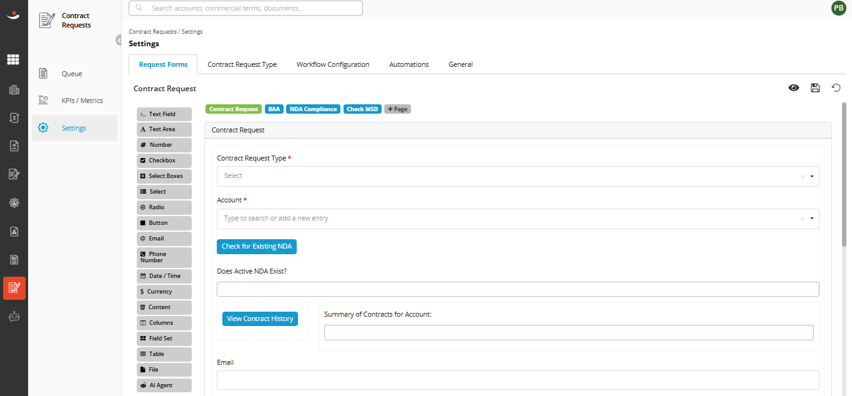Preview the form with the eye icon
This screenshot has height=396, width=852.
(x=794, y=88)
